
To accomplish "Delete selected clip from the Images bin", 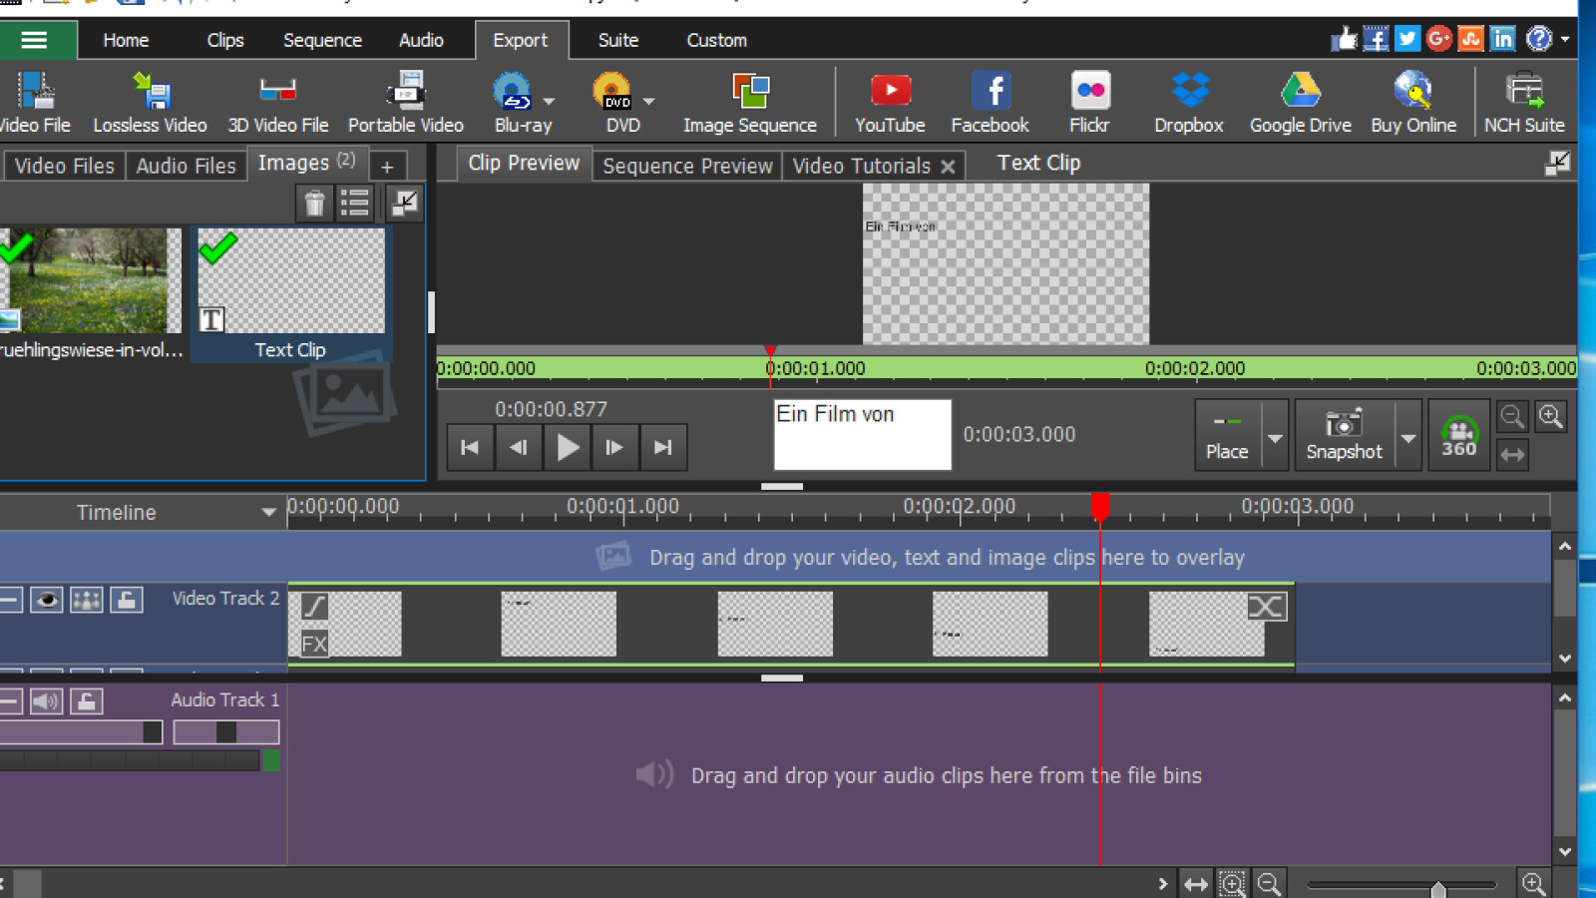I will (315, 203).
